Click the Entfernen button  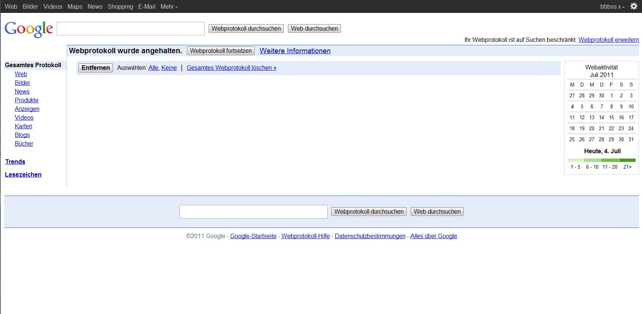pyautogui.click(x=96, y=68)
